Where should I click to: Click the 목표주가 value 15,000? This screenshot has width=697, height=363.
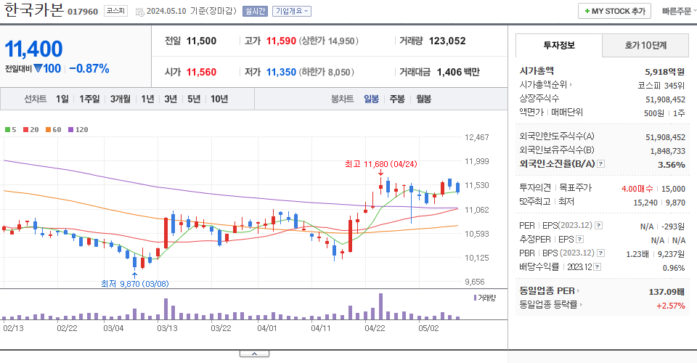[673, 189]
